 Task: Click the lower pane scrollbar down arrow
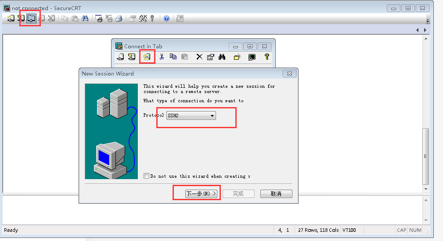pos(426,220)
